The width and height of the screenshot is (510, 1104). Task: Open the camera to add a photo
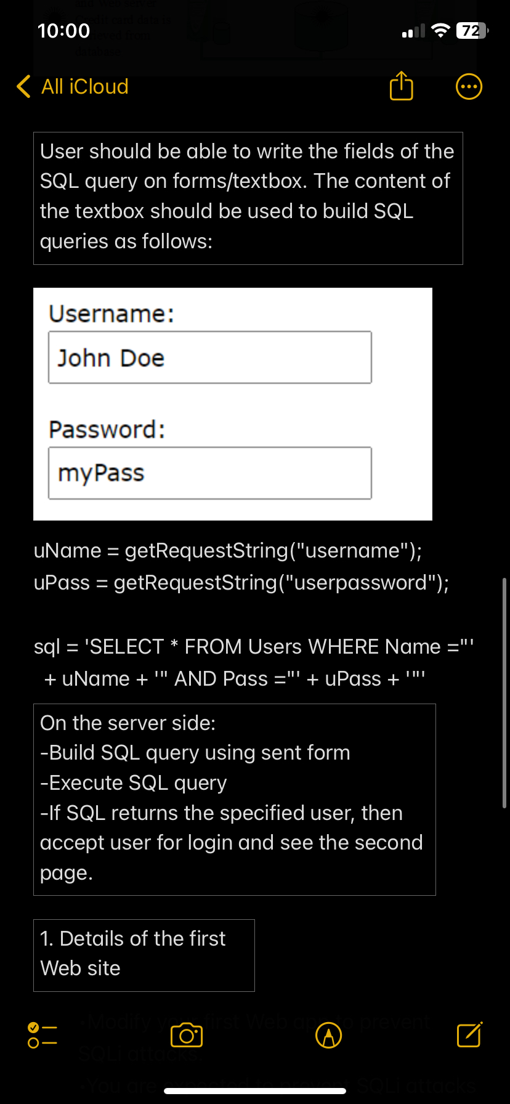[187, 1035]
